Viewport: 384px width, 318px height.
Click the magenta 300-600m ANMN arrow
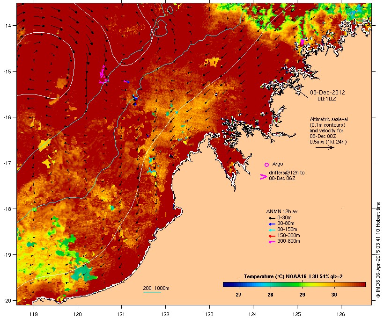tap(272, 242)
